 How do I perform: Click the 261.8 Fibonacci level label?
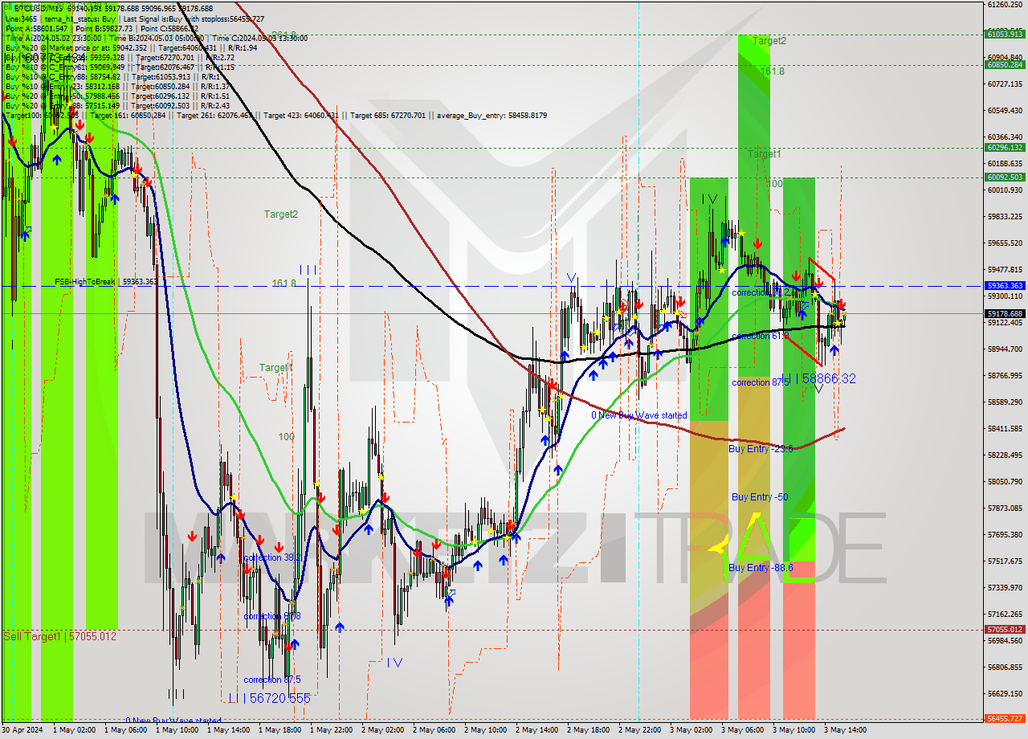click(284, 35)
